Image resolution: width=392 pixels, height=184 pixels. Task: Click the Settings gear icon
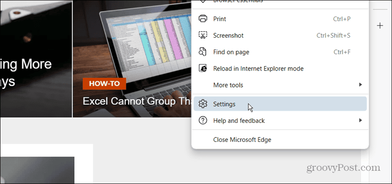click(x=203, y=104)
